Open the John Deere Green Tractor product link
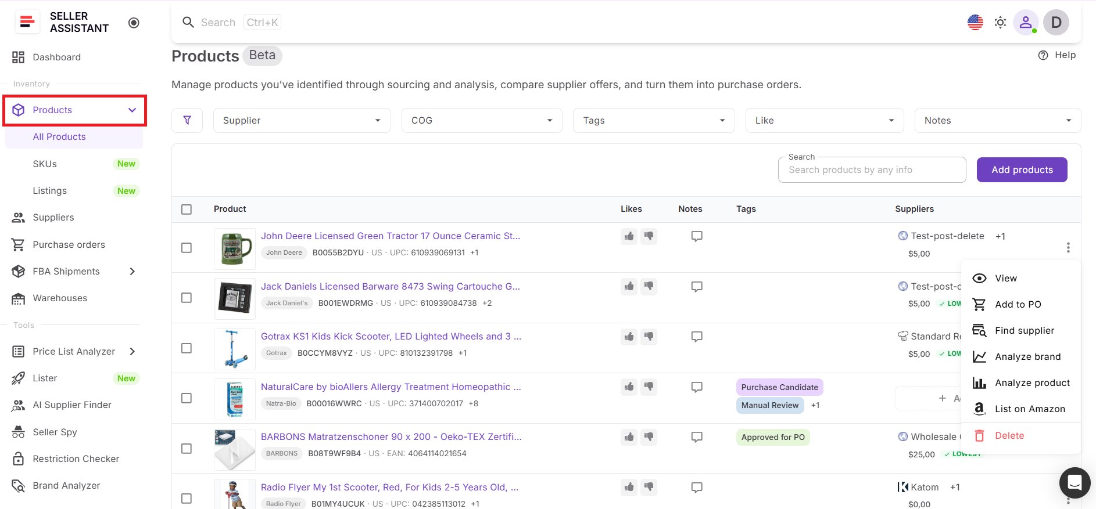 [x=391, y=236]
